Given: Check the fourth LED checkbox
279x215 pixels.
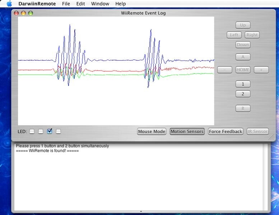Looking at the screenshot, I should click(59, 132).
